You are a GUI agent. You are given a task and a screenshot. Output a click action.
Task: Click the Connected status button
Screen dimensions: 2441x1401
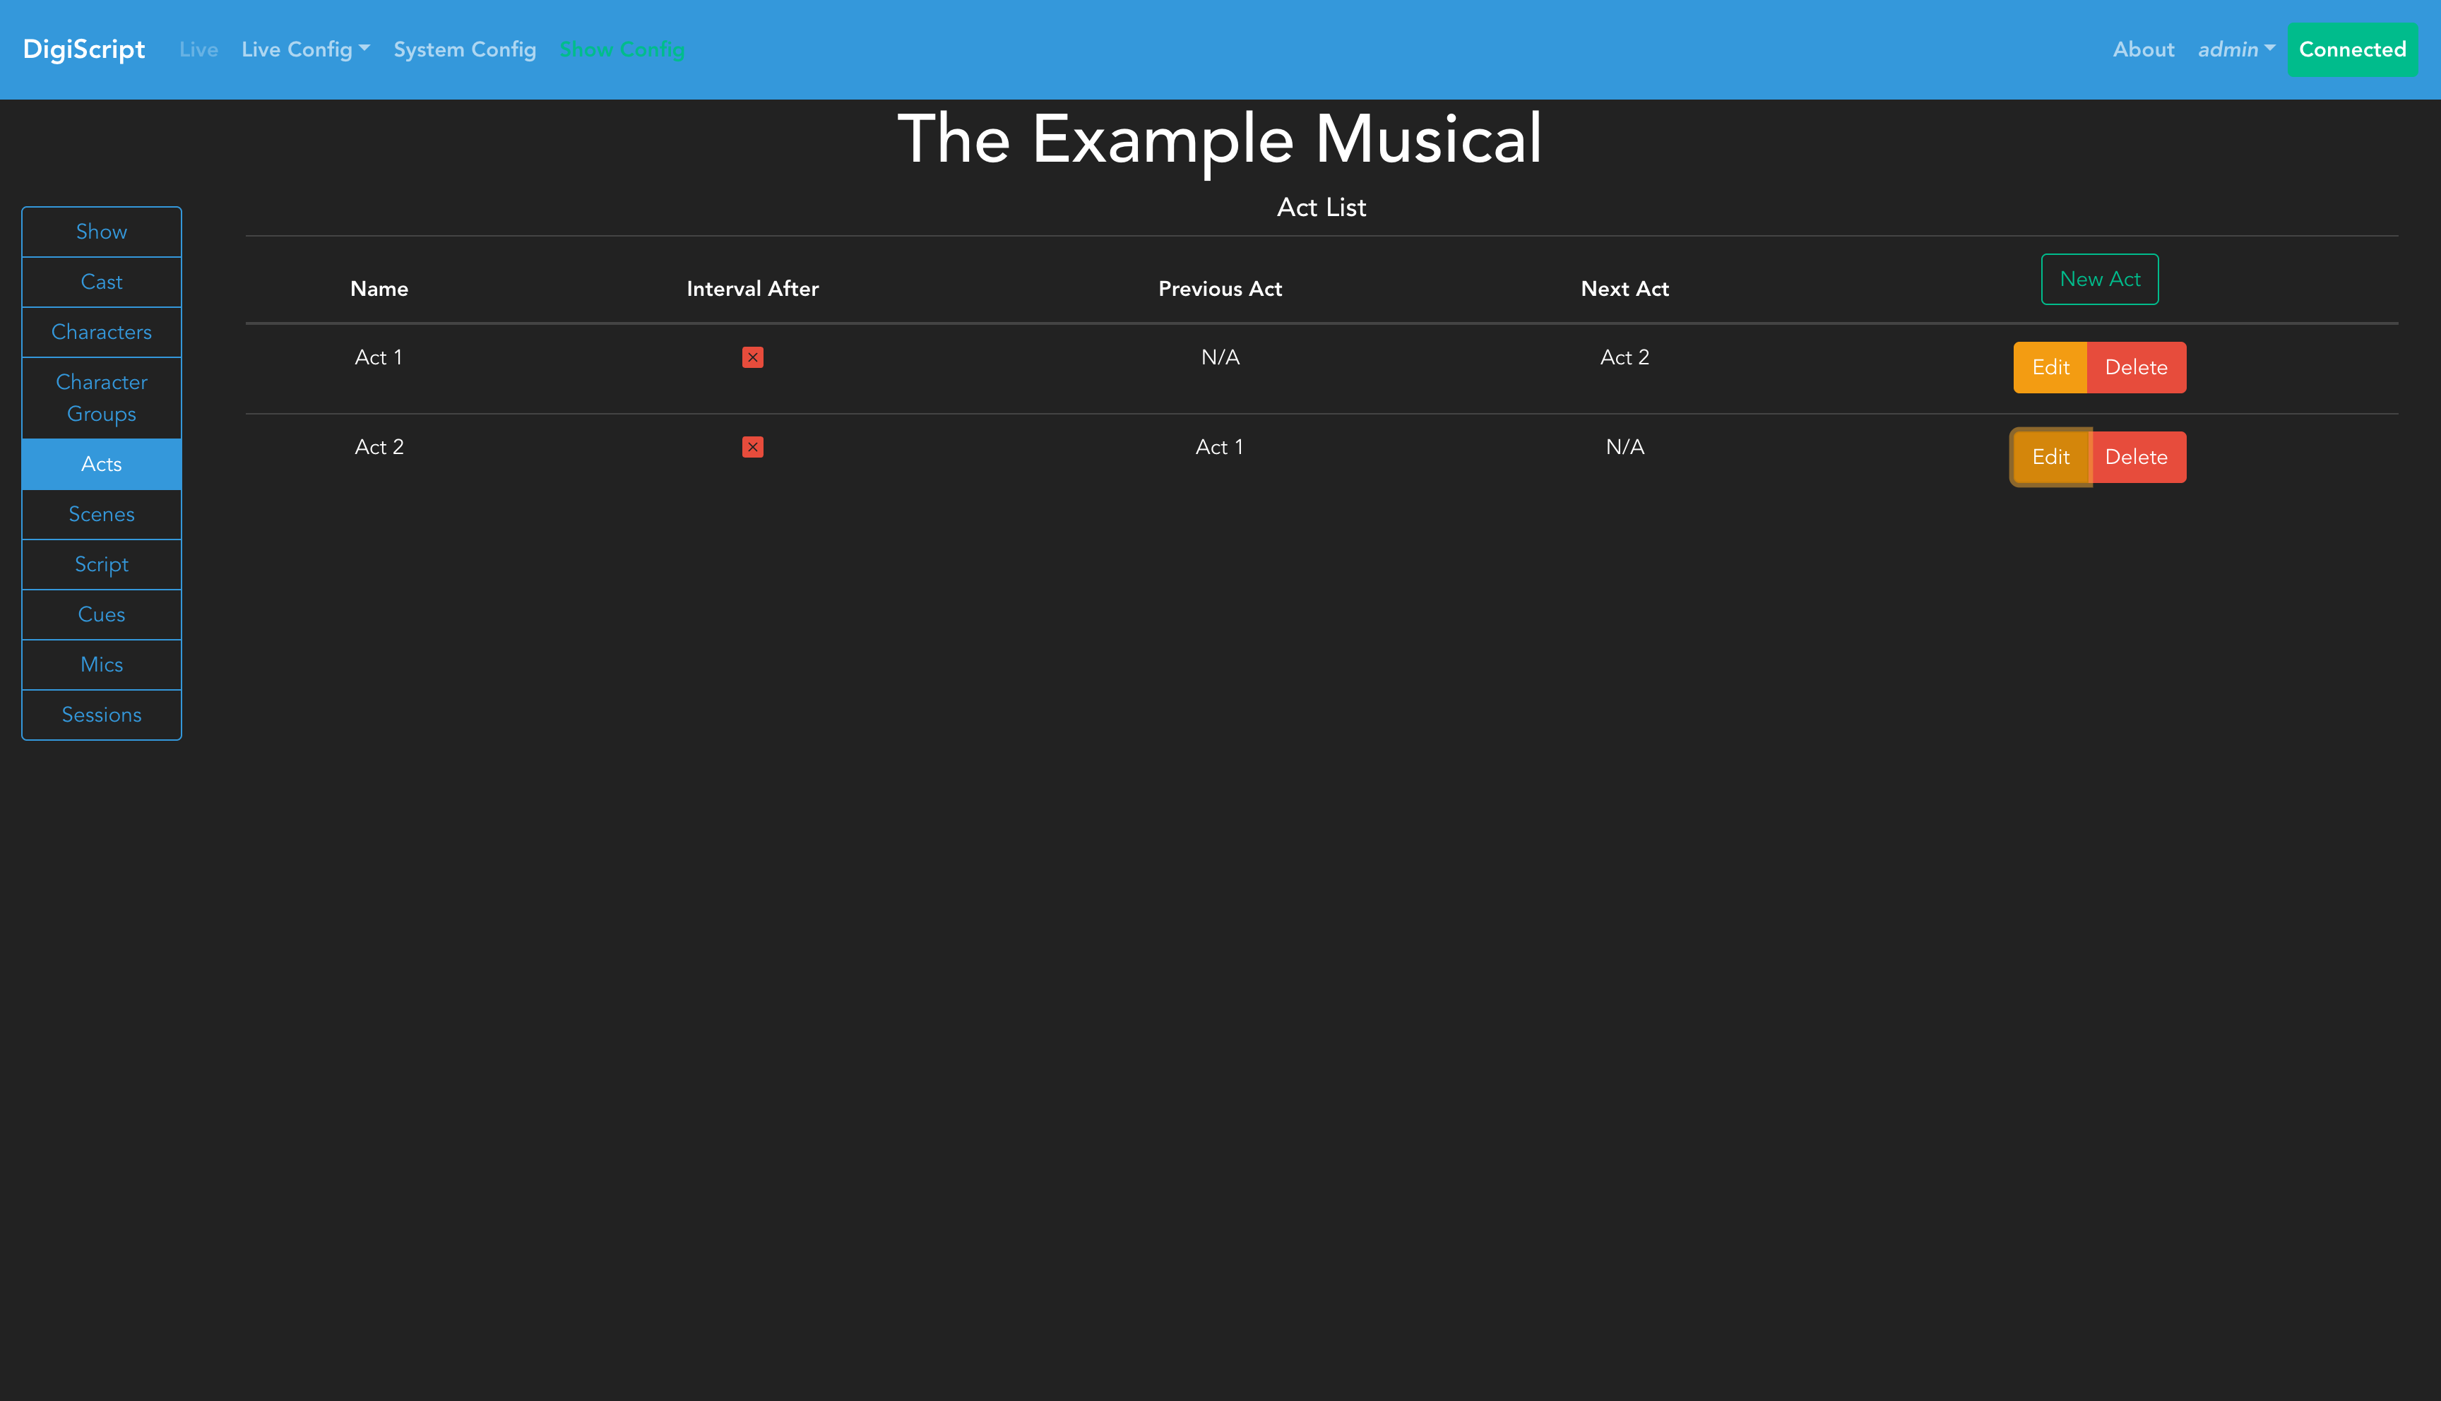(x=2351, y=49)
